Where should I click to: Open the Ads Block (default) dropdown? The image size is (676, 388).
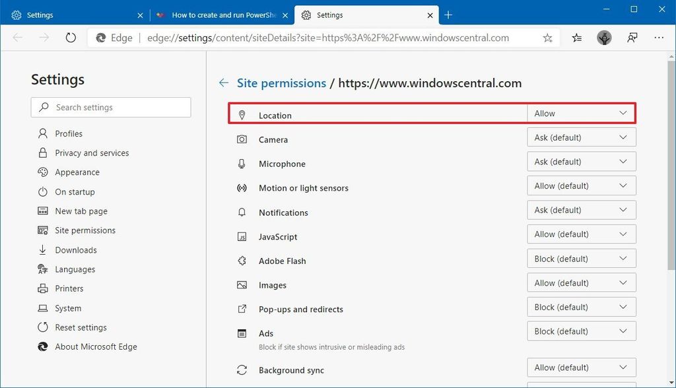pos(580,331)
